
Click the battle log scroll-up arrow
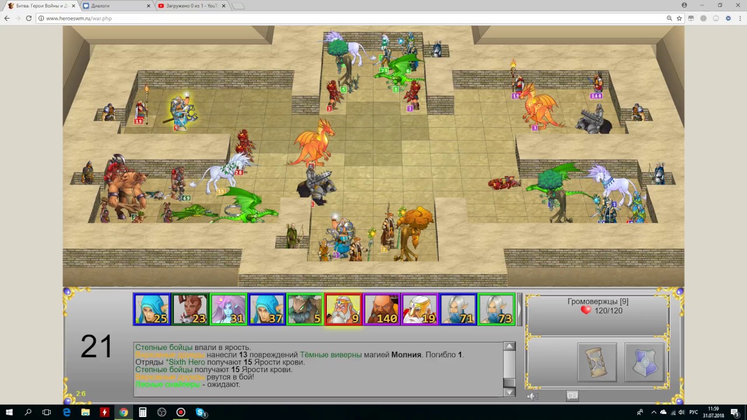point(509,346)
